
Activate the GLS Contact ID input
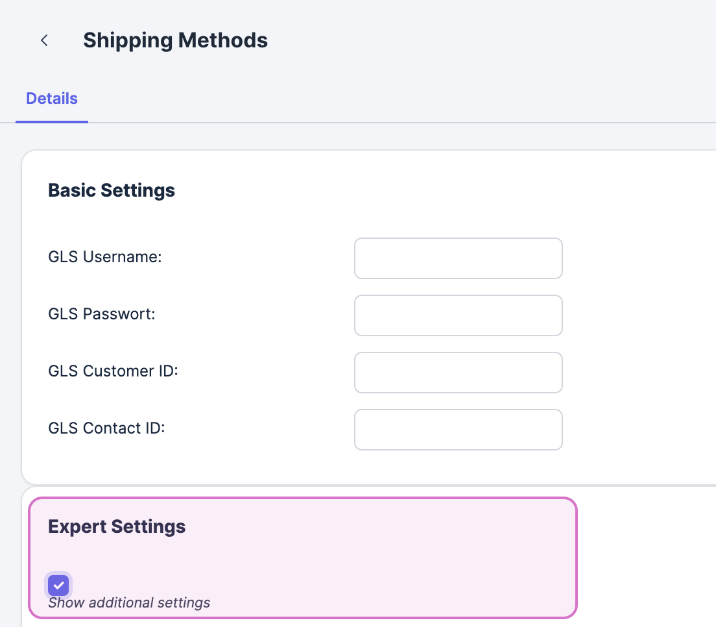click(458, 430)
